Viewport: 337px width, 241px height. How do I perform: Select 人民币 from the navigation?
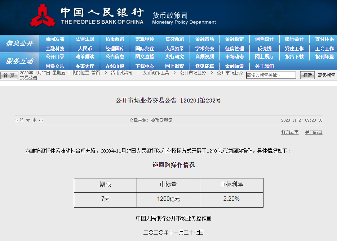[85, 49]
